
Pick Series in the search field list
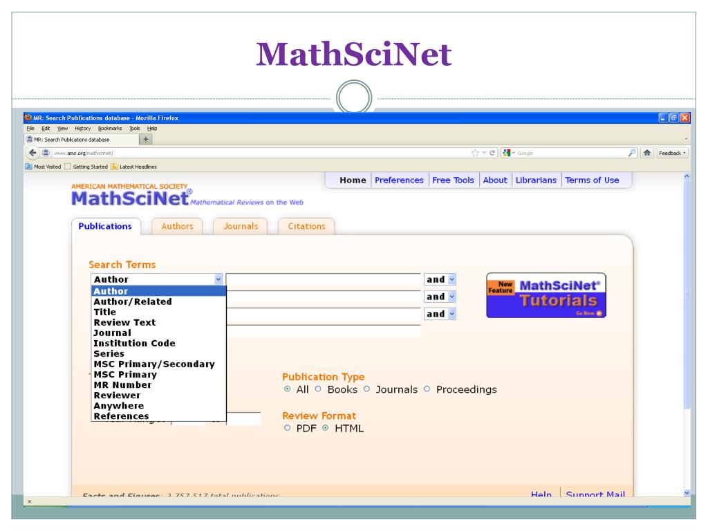158,353
